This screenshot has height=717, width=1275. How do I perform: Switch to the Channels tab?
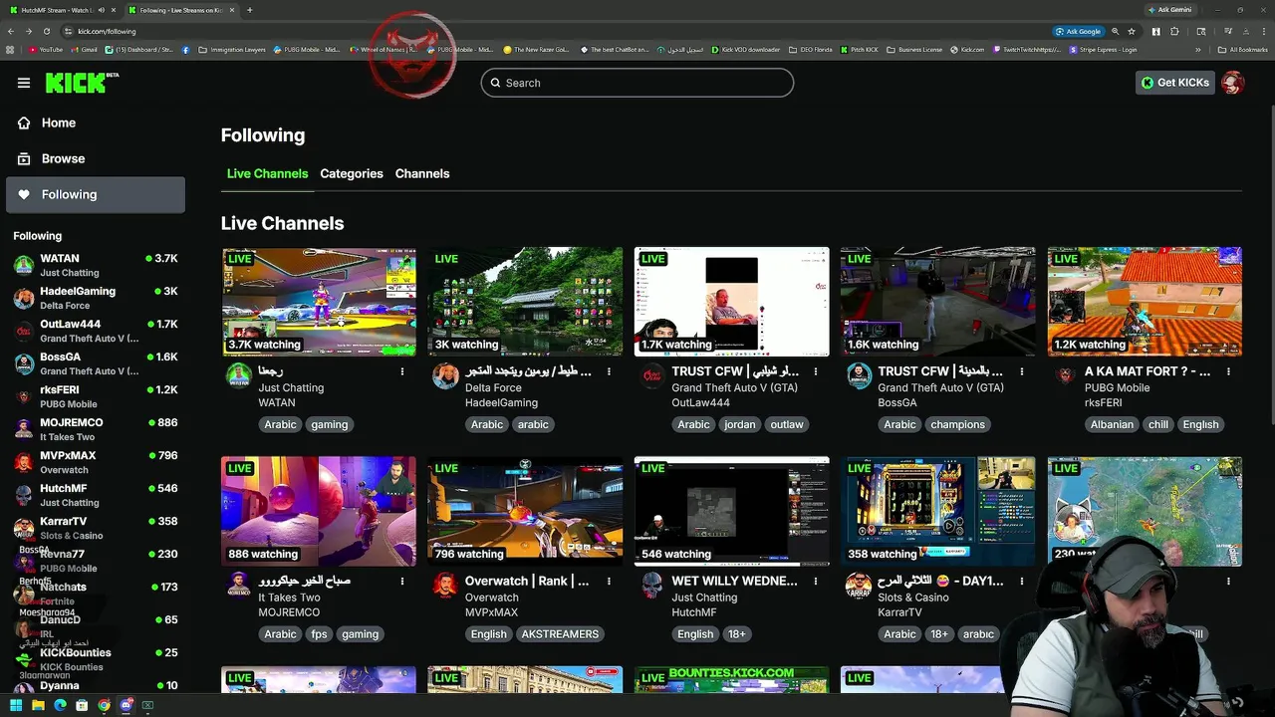(x=422, y=173)
